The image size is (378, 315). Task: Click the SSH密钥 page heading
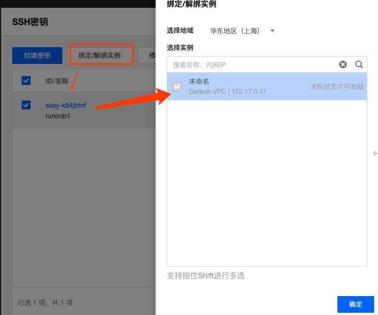30,22
